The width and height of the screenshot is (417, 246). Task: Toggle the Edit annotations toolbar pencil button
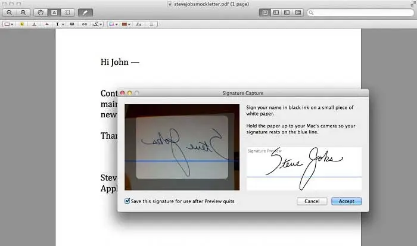(x=85, y=13)
